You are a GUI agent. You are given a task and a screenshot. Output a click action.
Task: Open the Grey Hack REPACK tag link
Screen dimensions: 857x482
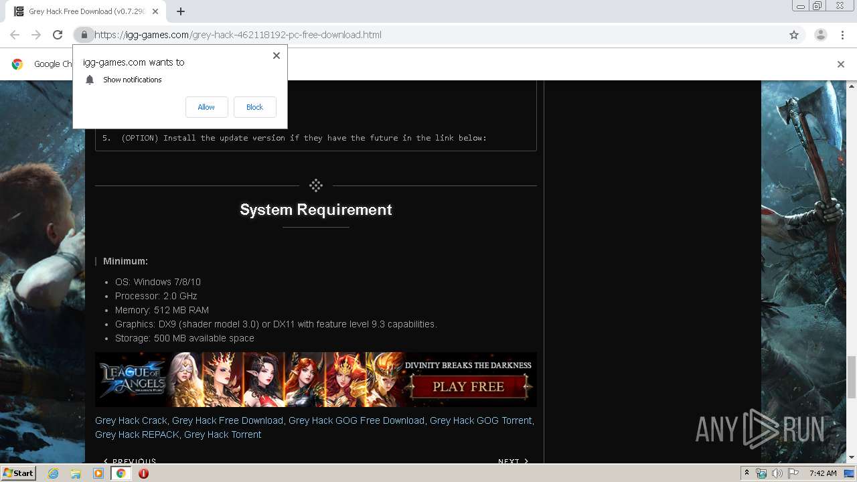coord(137,434)
